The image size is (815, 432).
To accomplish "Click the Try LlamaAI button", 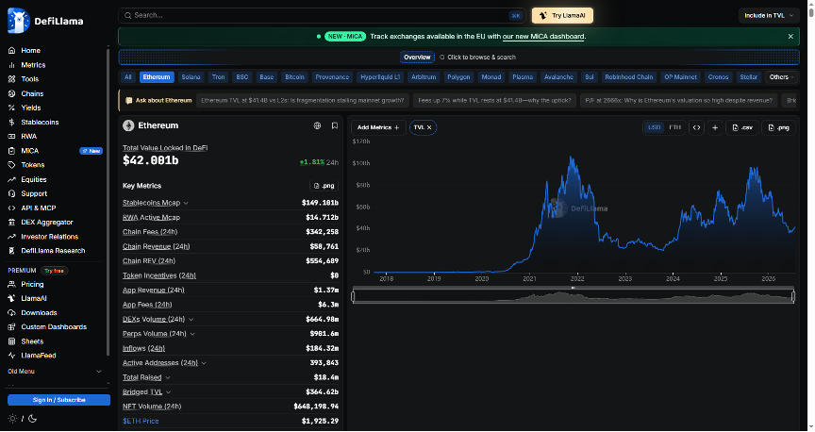I will coord(562,16).
